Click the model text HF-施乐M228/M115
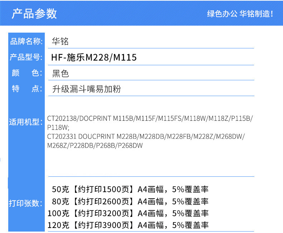This screenshot has width=283, height=233. [x=94, y=57]
